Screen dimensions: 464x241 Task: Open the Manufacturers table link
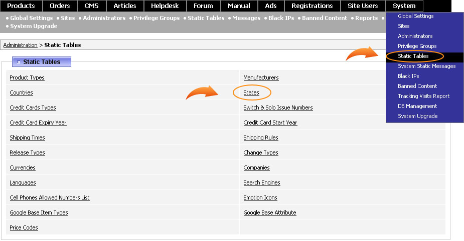click(261, 77)
